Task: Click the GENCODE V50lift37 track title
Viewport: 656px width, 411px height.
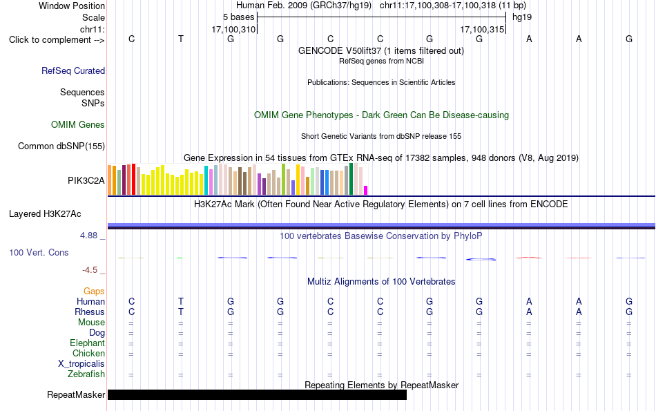Action: (381, 50)
